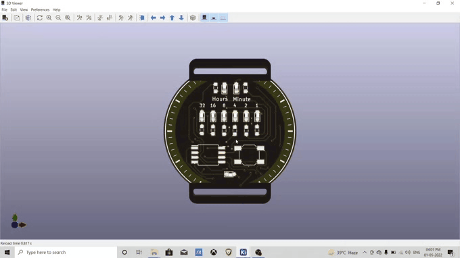Rotate X clockwise icon
This screenshot has height=258, width=460.
coord(79,18)
